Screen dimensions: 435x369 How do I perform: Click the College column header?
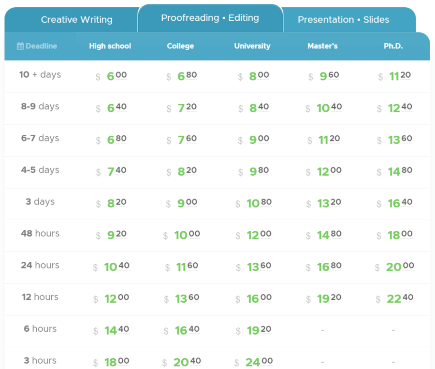tap(180, 46)
